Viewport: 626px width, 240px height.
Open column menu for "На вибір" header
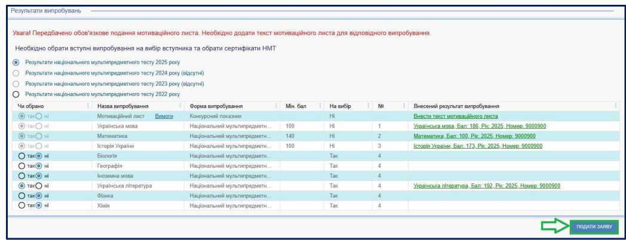click(368, 106)
